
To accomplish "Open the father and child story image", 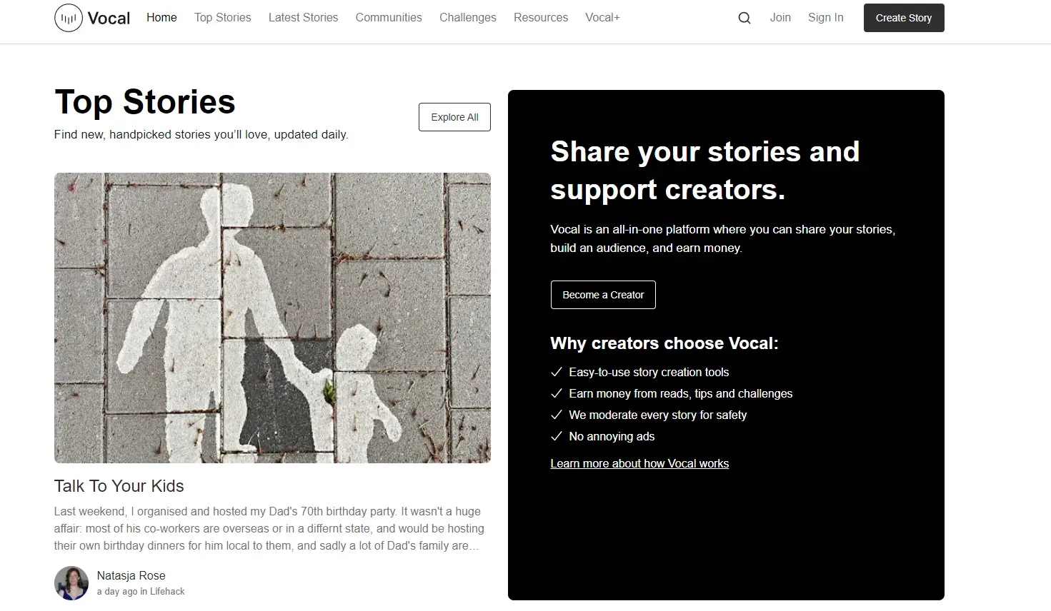I will [272, 318].
